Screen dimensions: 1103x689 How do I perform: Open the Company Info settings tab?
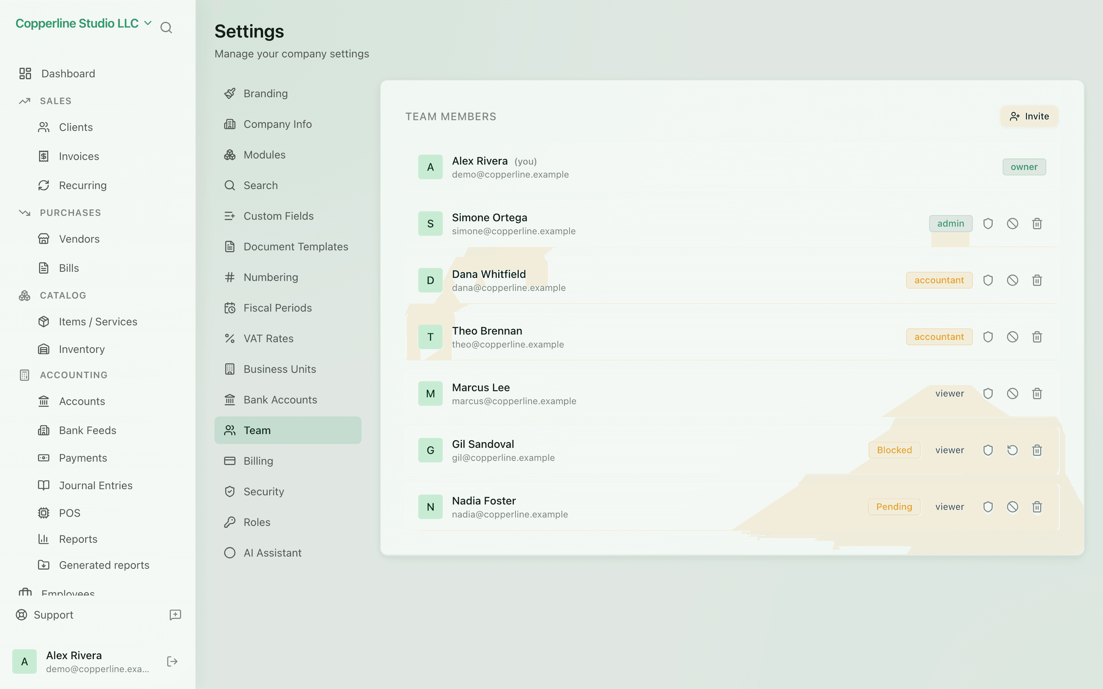coord(288,124)
